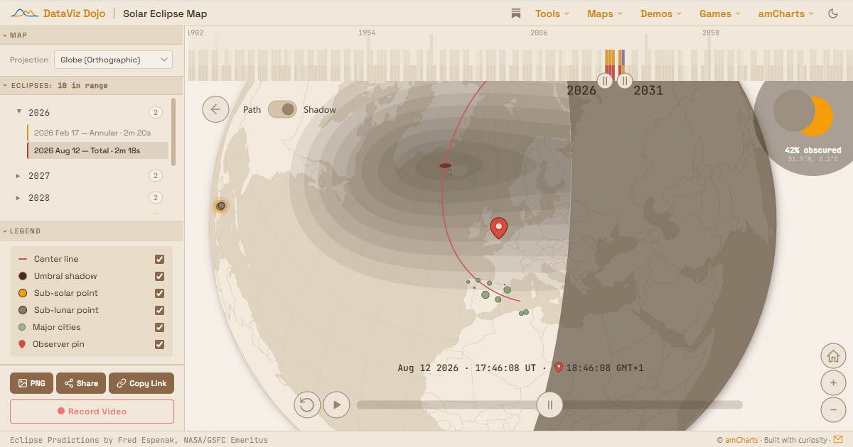Screen dimensions: 853x447
Task: Click the PNG export button
Action: [x=31, y=383]
